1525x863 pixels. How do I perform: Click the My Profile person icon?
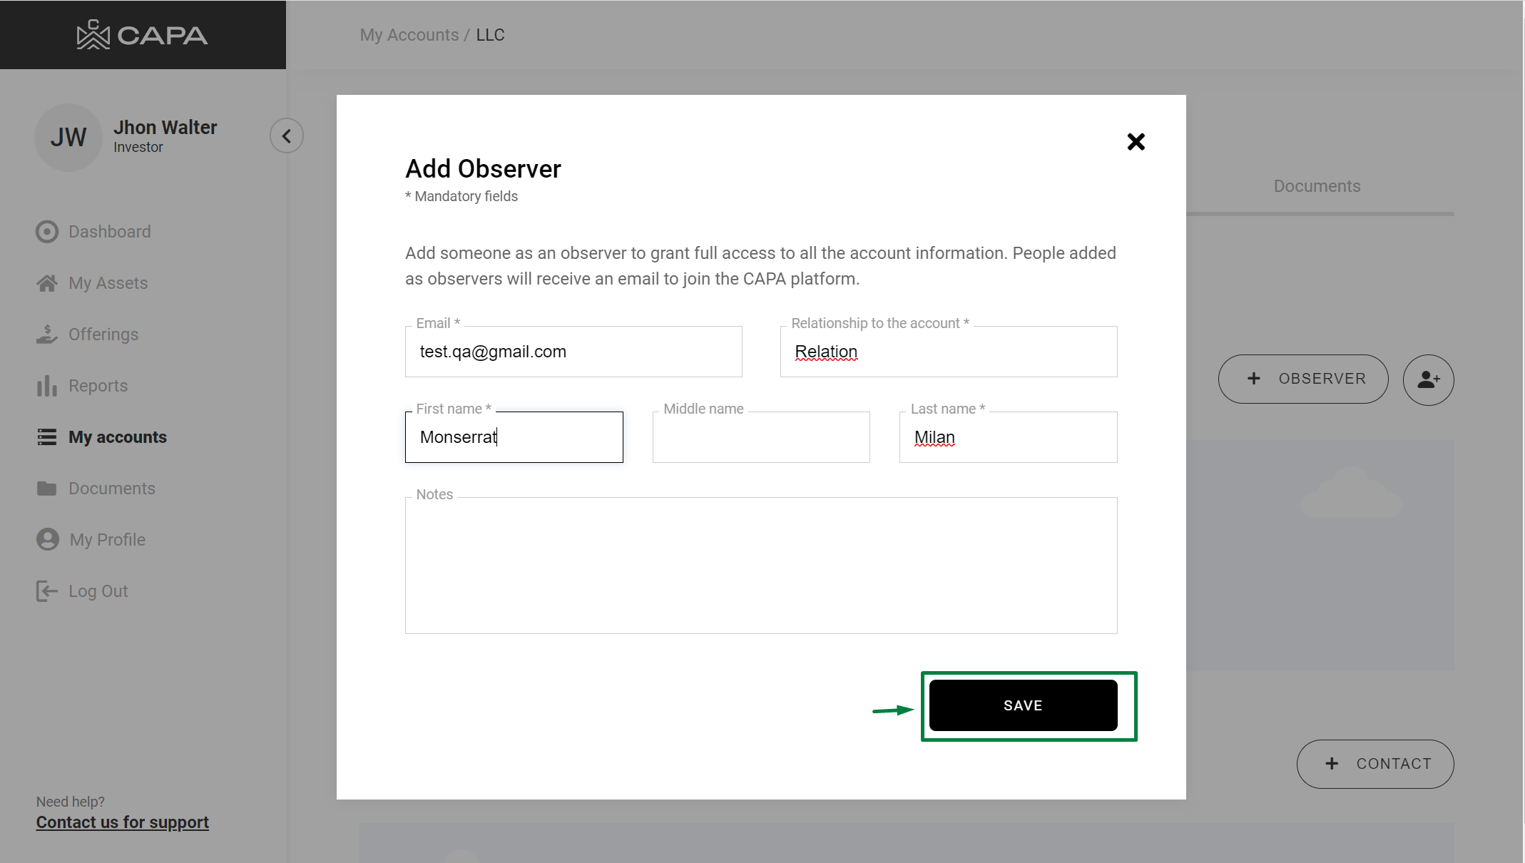(48, 539)
